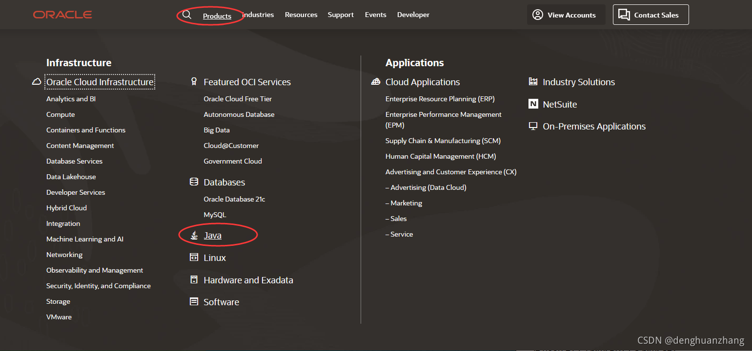752x351 pixels.
Task: Click the Software list icon
Action: (x=194, y=302)
